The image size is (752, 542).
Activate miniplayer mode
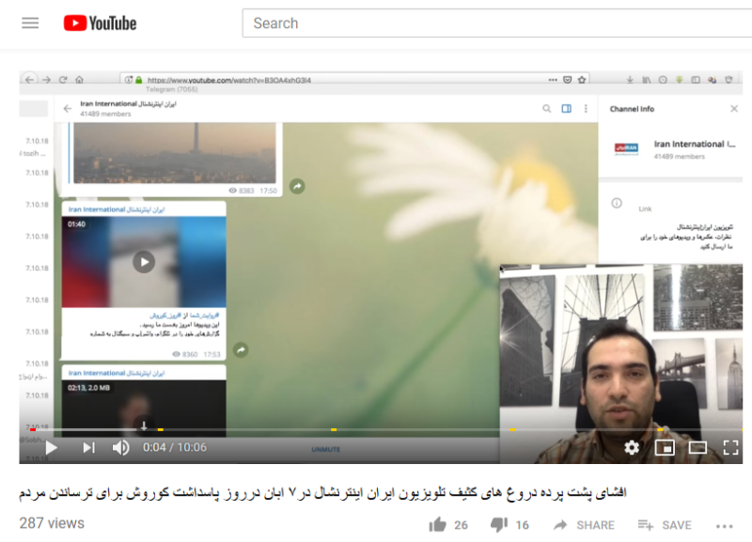click(x=665, y=447)
